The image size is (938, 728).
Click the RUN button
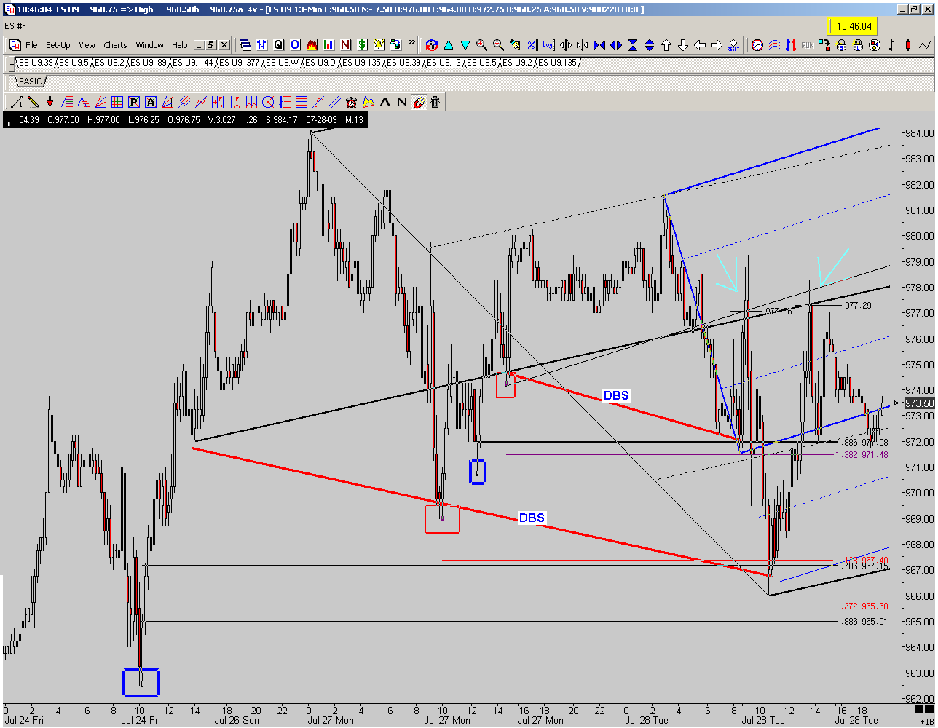(x=808, y=45)
